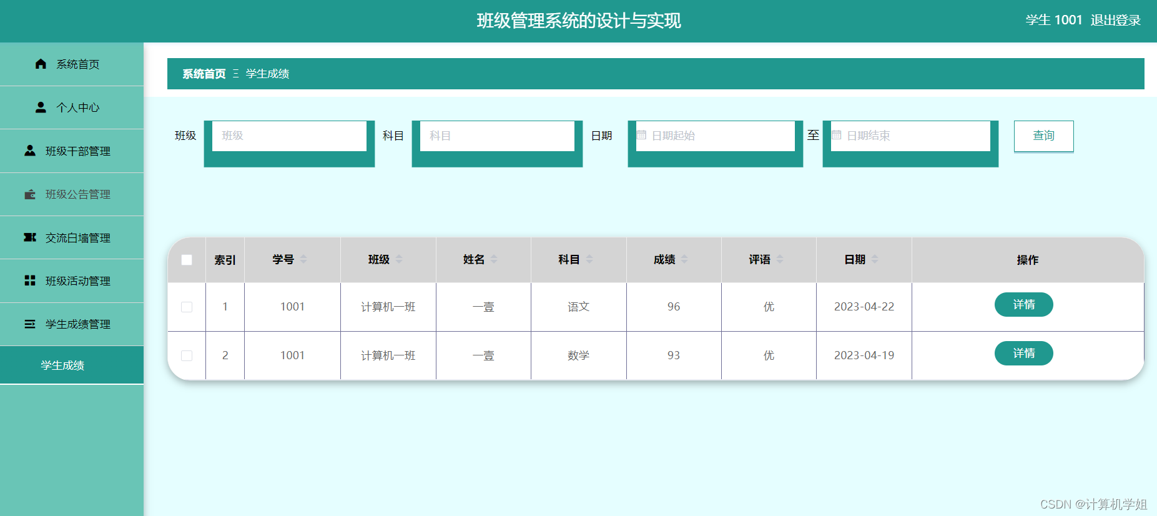Click the wallet icon beside 班级公告管理
1157x516 pixels.
point(30,194)
